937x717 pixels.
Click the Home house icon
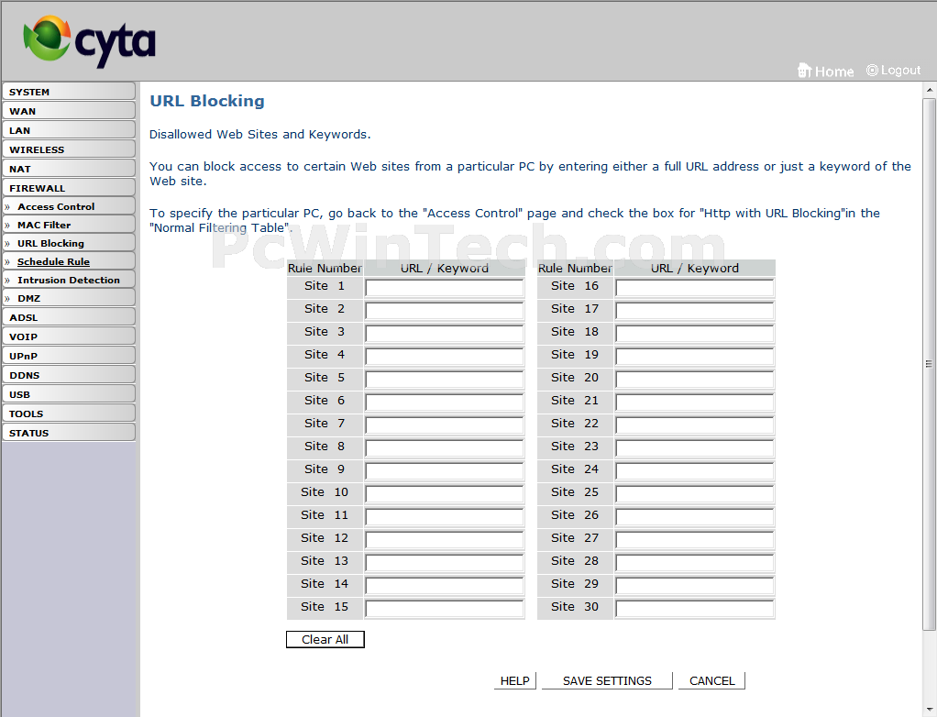pos(804,71)
